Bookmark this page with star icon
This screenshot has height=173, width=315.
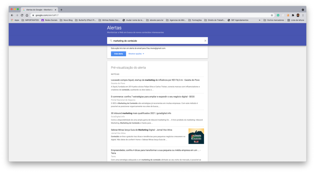coord(272,15)
